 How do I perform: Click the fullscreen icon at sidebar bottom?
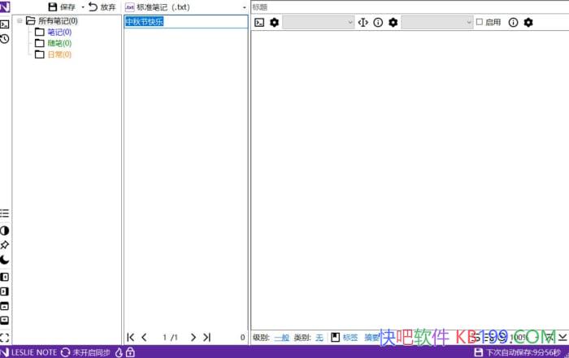pos(5,337)
